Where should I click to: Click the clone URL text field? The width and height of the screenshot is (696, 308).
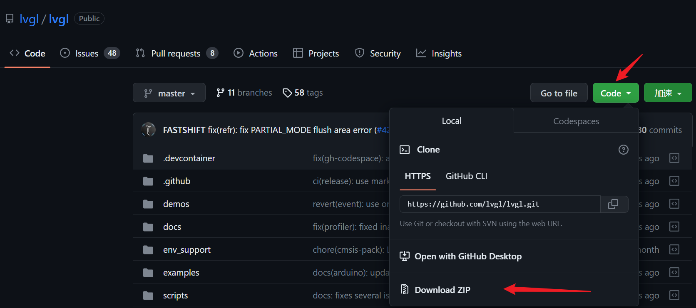click(x=500, y=204)
